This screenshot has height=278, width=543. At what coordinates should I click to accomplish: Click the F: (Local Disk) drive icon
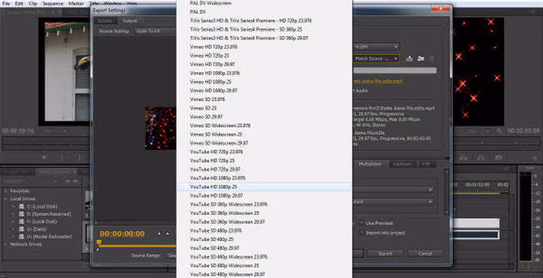click(22, 222)
